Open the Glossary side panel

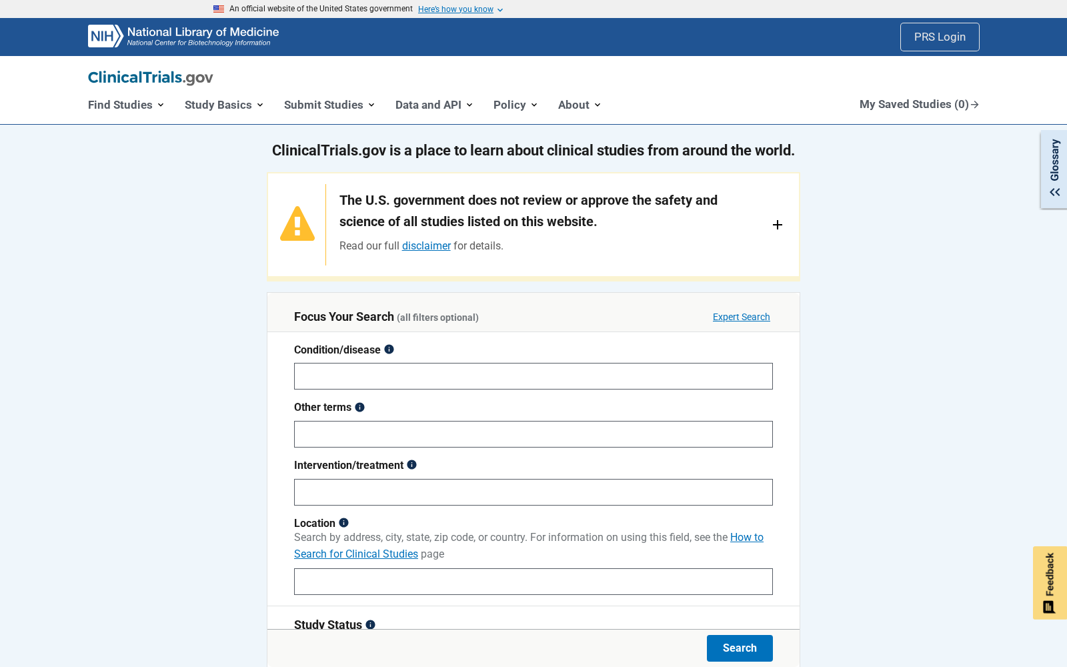pyautogui.click(x=1054, y=169)
